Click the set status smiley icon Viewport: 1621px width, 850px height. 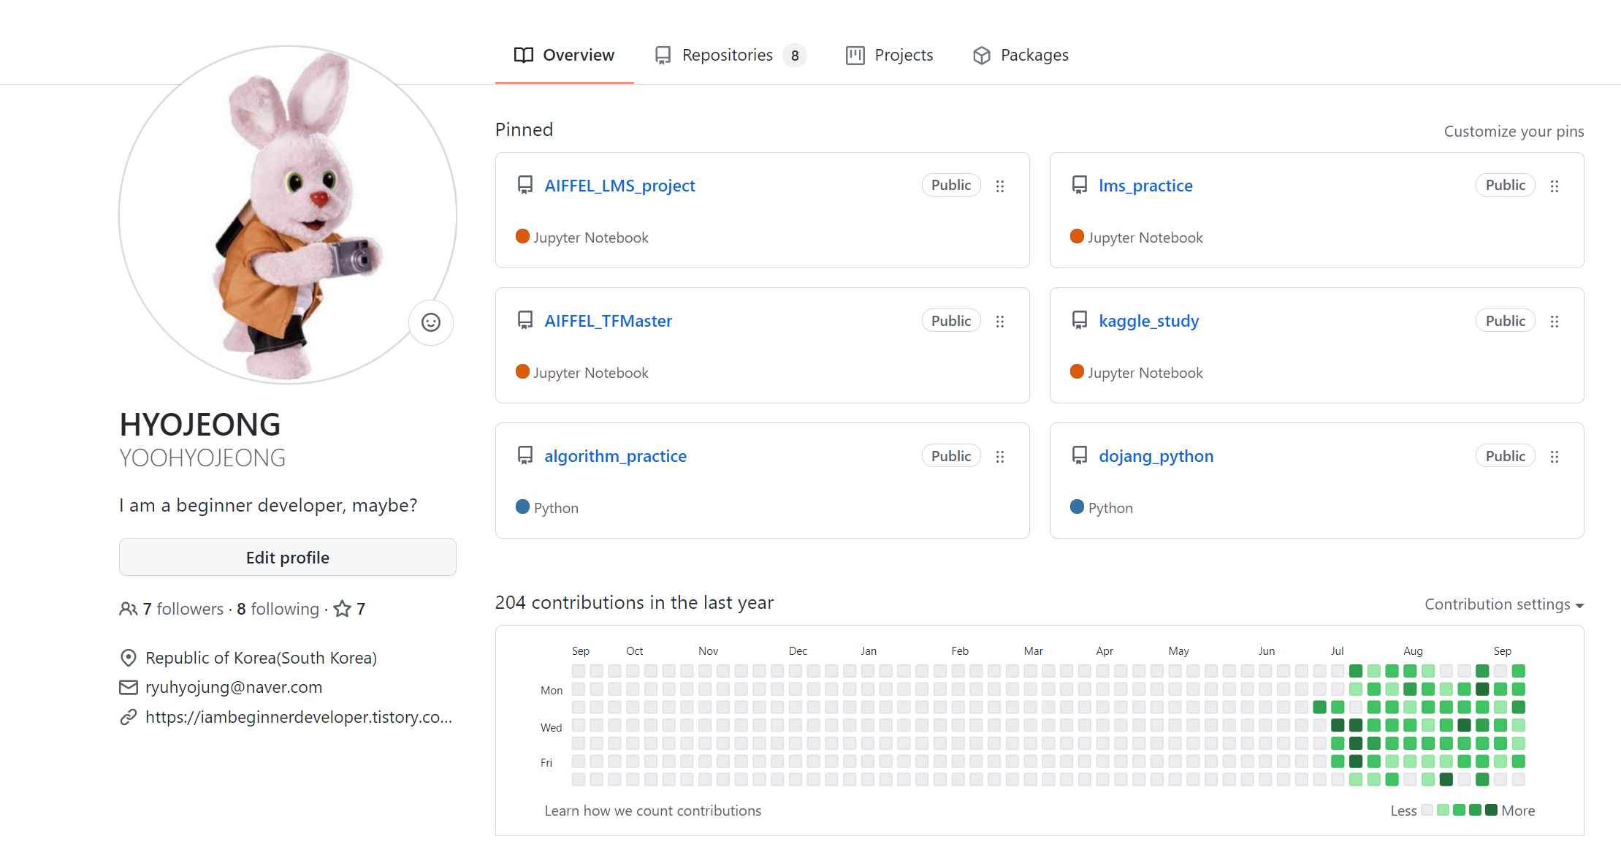pyautogui.click(x=431, y=322)
